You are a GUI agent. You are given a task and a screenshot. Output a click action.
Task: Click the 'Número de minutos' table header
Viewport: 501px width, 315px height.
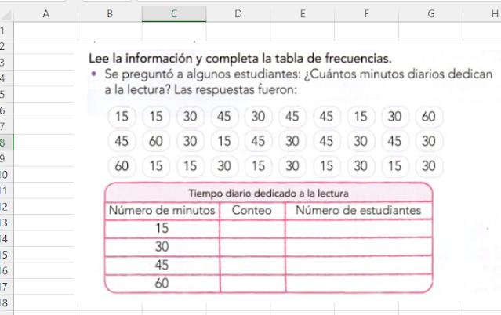click(x=162, y=210)
